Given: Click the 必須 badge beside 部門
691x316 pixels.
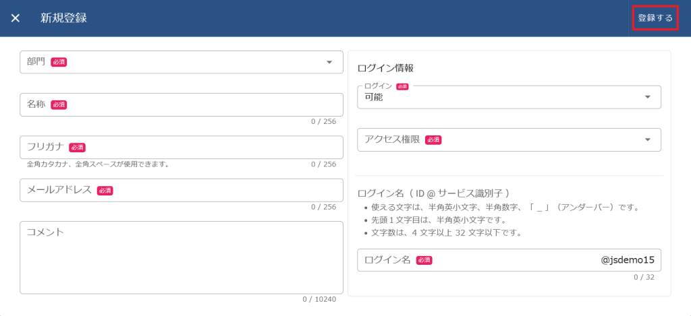Looking at the screenshot, I should 59,62.
